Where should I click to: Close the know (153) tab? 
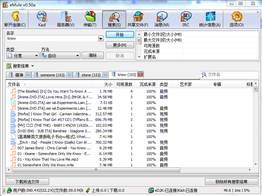[x=141, y=74]
